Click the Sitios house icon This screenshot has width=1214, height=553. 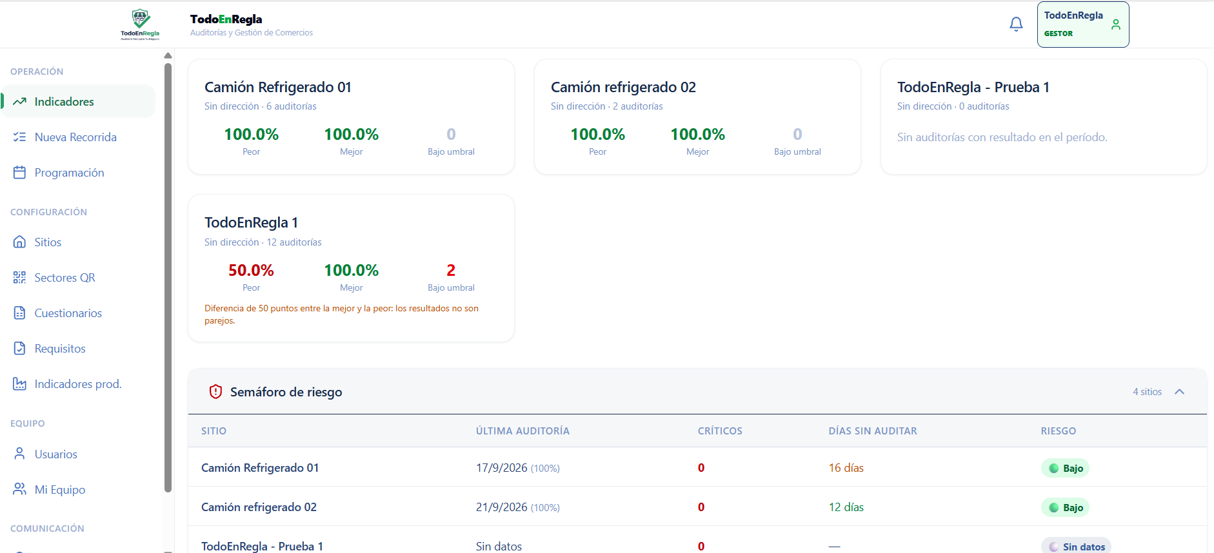pyautogui.click(x=19, y=242)
